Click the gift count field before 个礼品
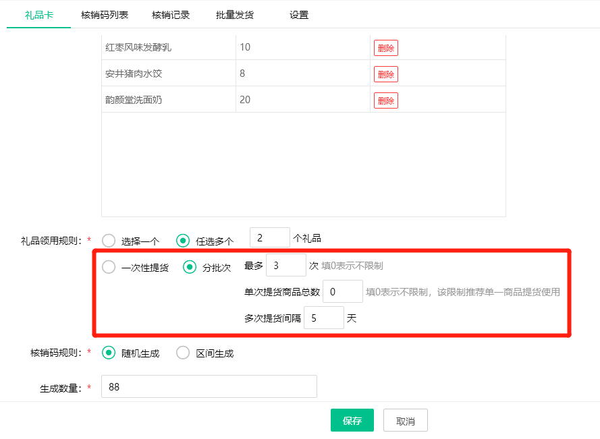Screen dimensions: 600x439 click(269, 238)
